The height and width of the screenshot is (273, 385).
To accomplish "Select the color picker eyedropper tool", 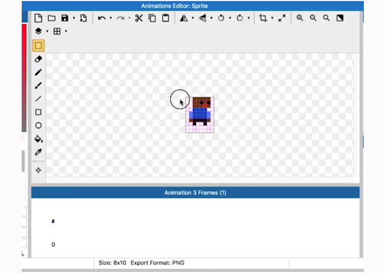I will coord(38,152).
